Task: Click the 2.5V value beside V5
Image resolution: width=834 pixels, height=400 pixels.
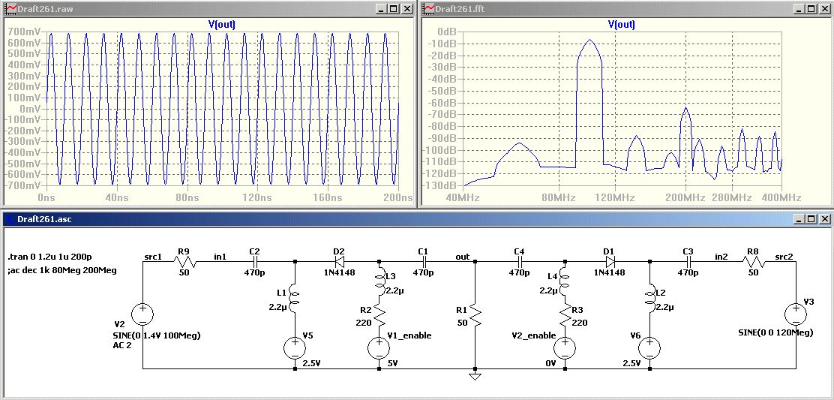Action: click(312, 365)
